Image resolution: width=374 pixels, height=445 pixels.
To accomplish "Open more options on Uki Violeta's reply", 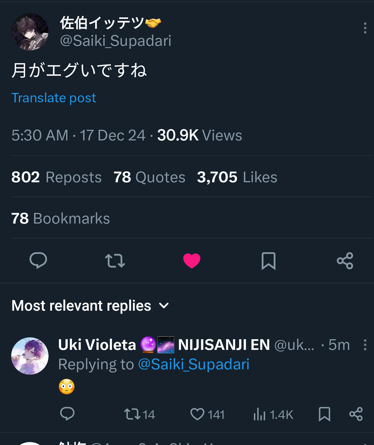I will 365,345.
